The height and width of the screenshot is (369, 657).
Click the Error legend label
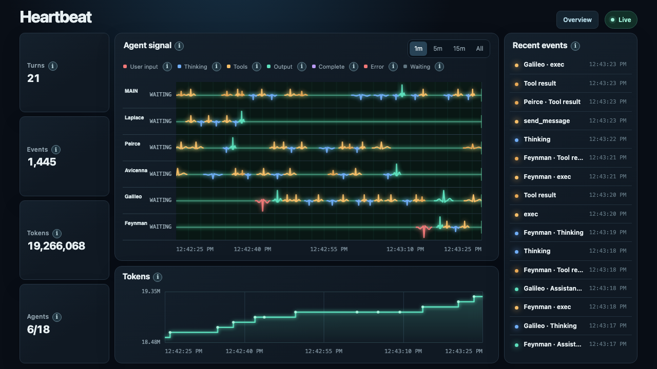click(x=377, y=67)
